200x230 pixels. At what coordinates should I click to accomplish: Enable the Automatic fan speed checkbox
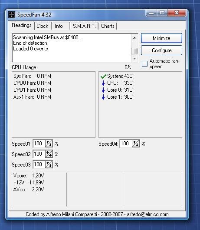tap(144, 63)
